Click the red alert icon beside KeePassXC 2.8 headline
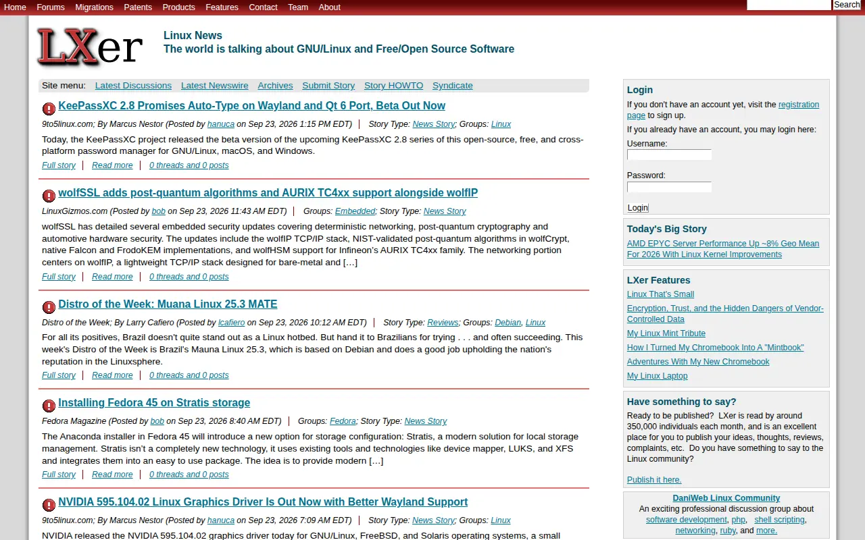 coord(49,109)
